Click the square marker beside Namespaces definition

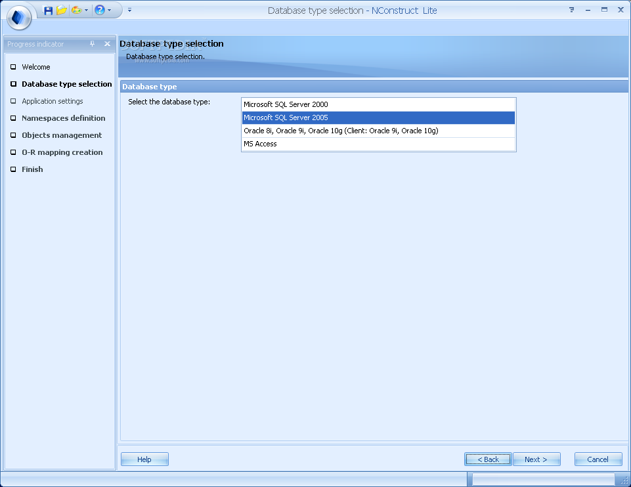[x=13, y=118]
